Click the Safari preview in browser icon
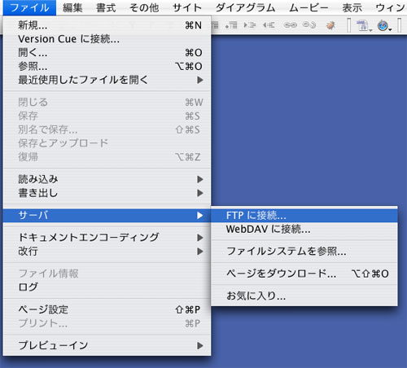 tap(384, 26)
